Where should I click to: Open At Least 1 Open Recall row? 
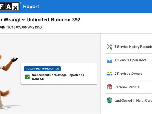point(129,60)
